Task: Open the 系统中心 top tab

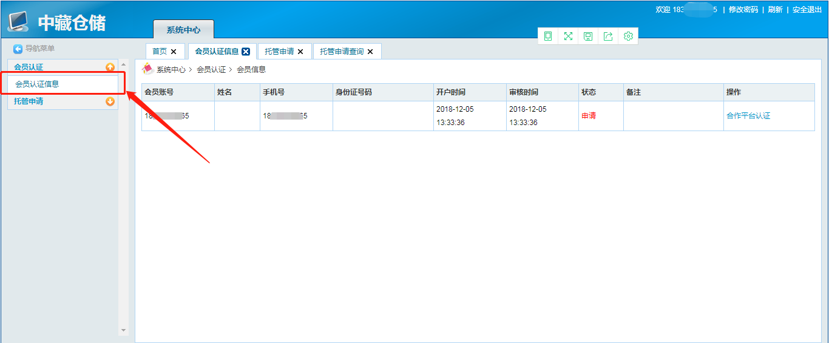Action: point(183,30)
